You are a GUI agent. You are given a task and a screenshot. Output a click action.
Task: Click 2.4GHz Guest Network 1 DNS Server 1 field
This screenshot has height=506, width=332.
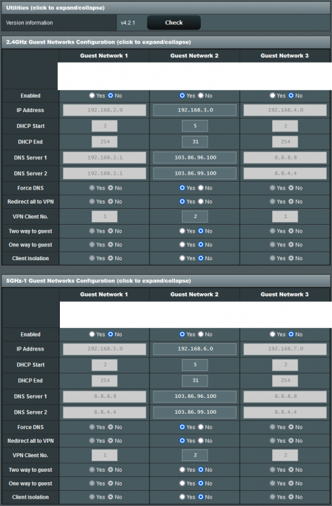coord(105,157)
